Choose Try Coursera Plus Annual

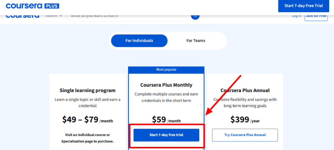pos(245,135)
